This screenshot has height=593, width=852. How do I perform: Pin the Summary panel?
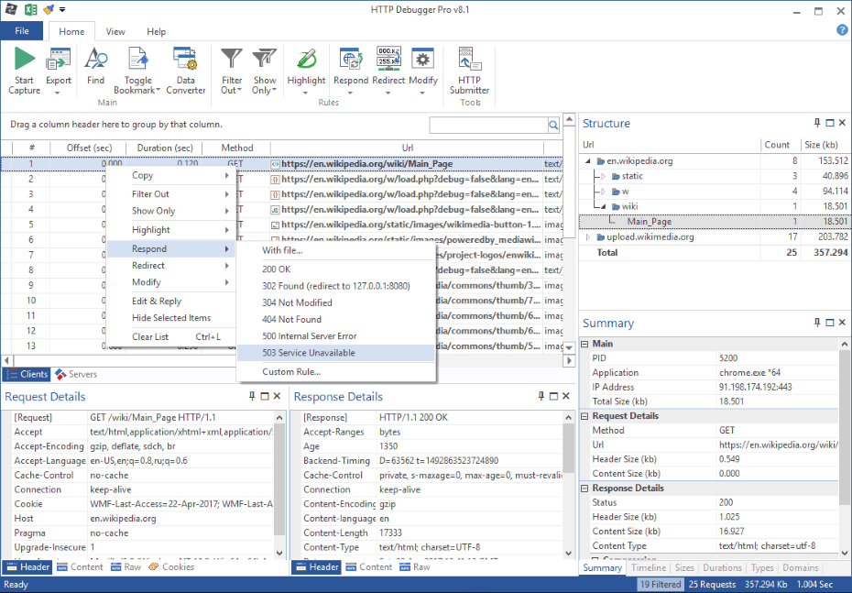point(817,323)
